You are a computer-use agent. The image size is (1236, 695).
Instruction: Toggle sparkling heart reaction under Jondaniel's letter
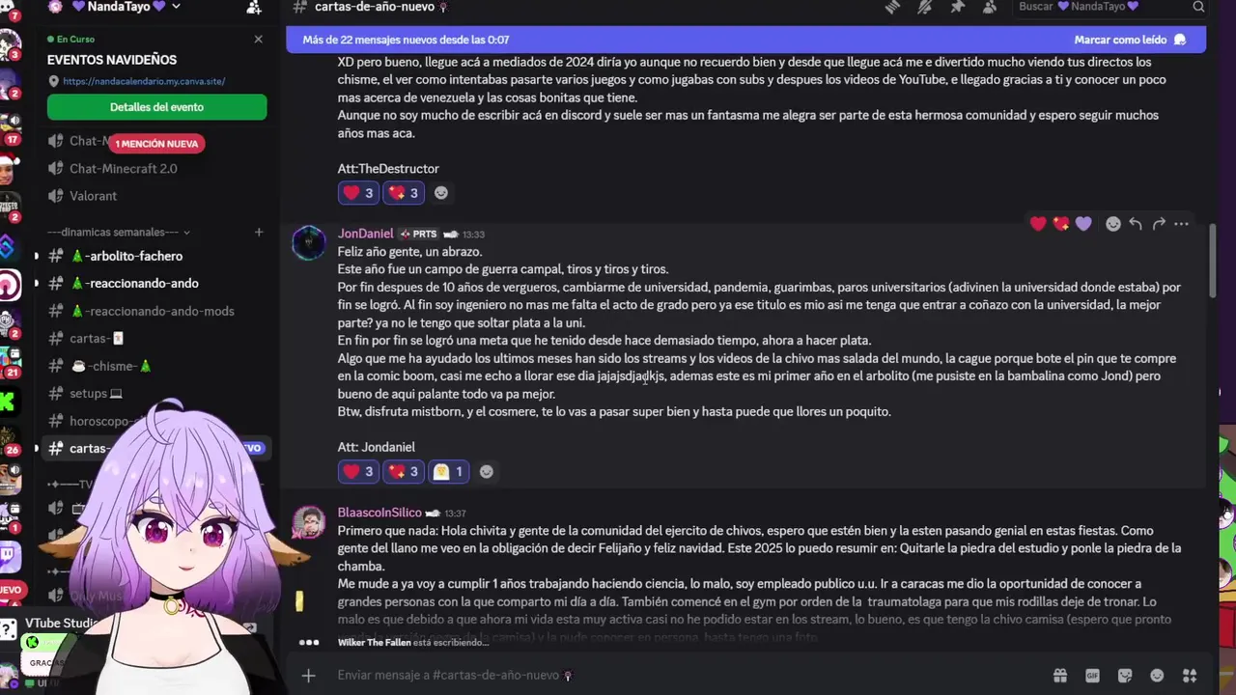403,472
